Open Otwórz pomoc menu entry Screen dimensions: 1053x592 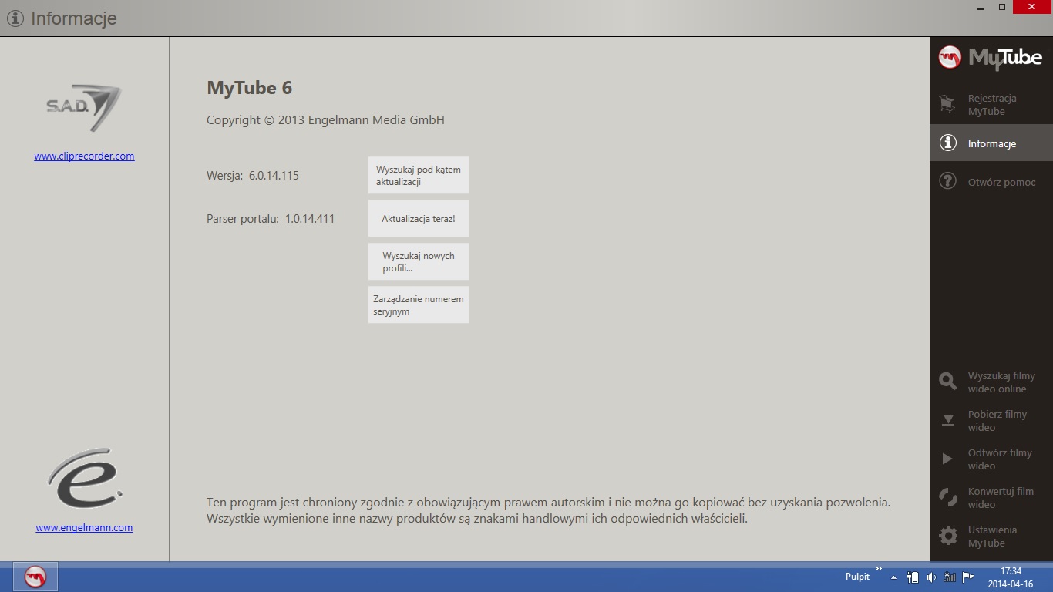pyautogui.click(x=991, y=182)
